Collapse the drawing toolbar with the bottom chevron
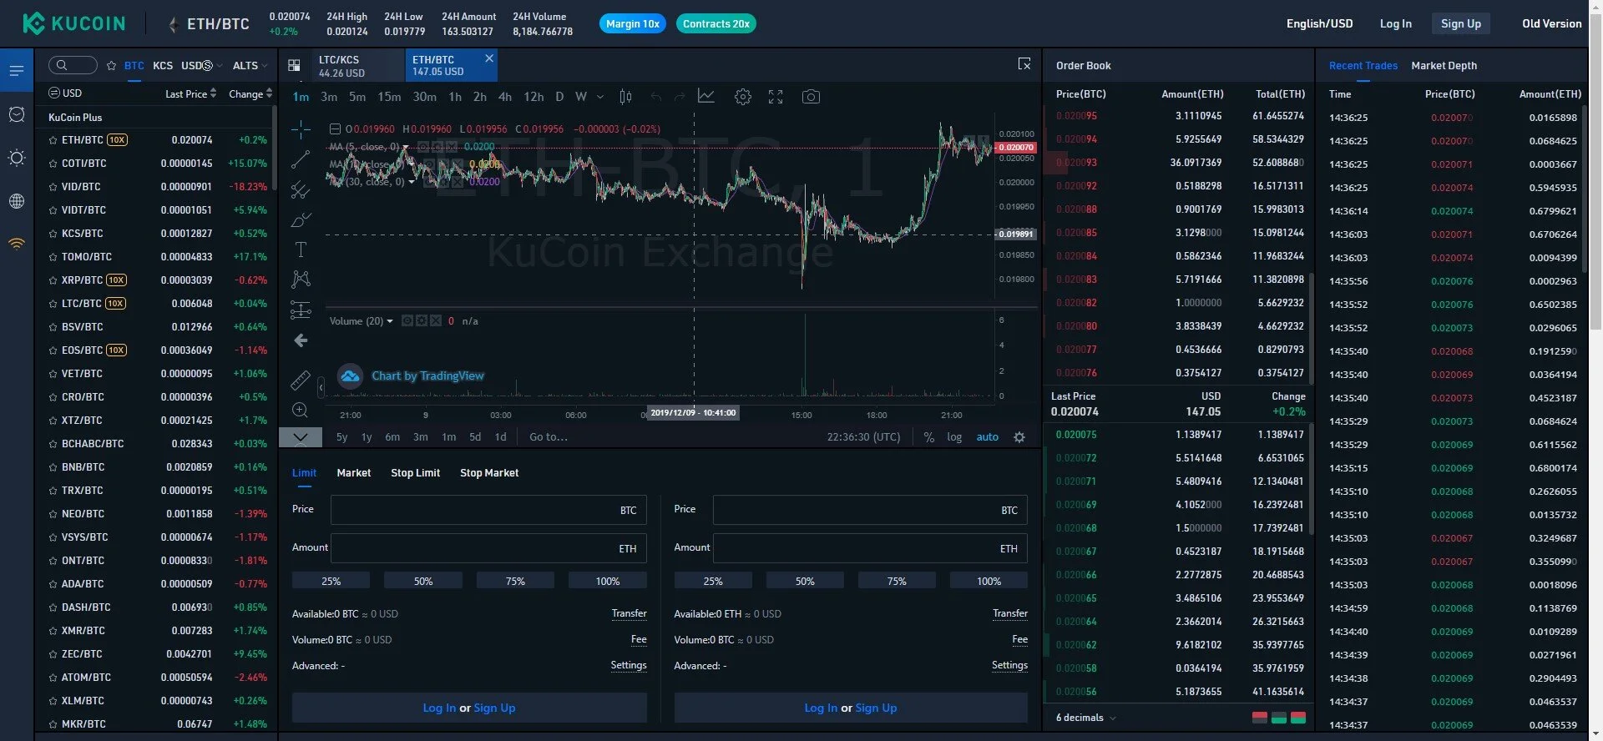 coord(301,437)
